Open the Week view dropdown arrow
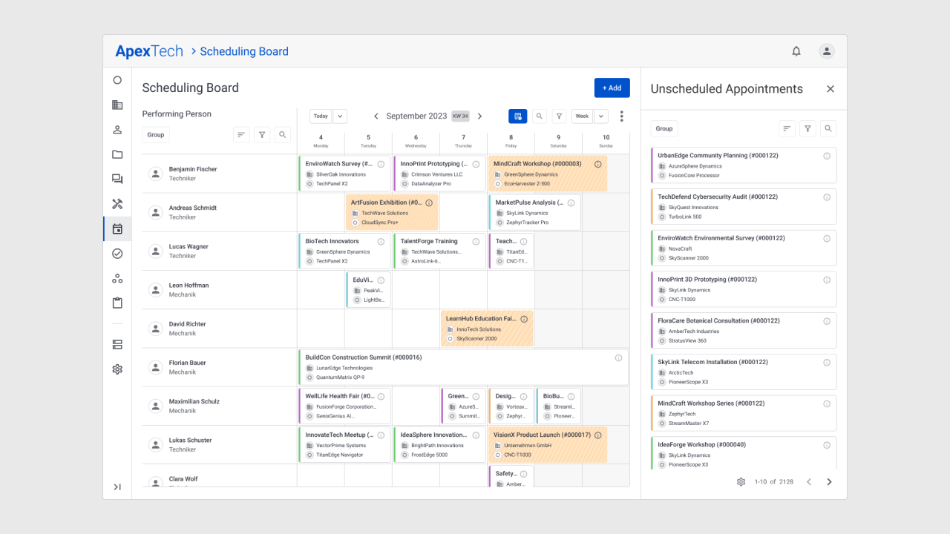Screen dimensions: 950x534 click(601, 116)
